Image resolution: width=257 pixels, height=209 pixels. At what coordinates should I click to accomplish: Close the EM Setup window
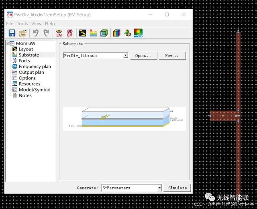[184, 14]
